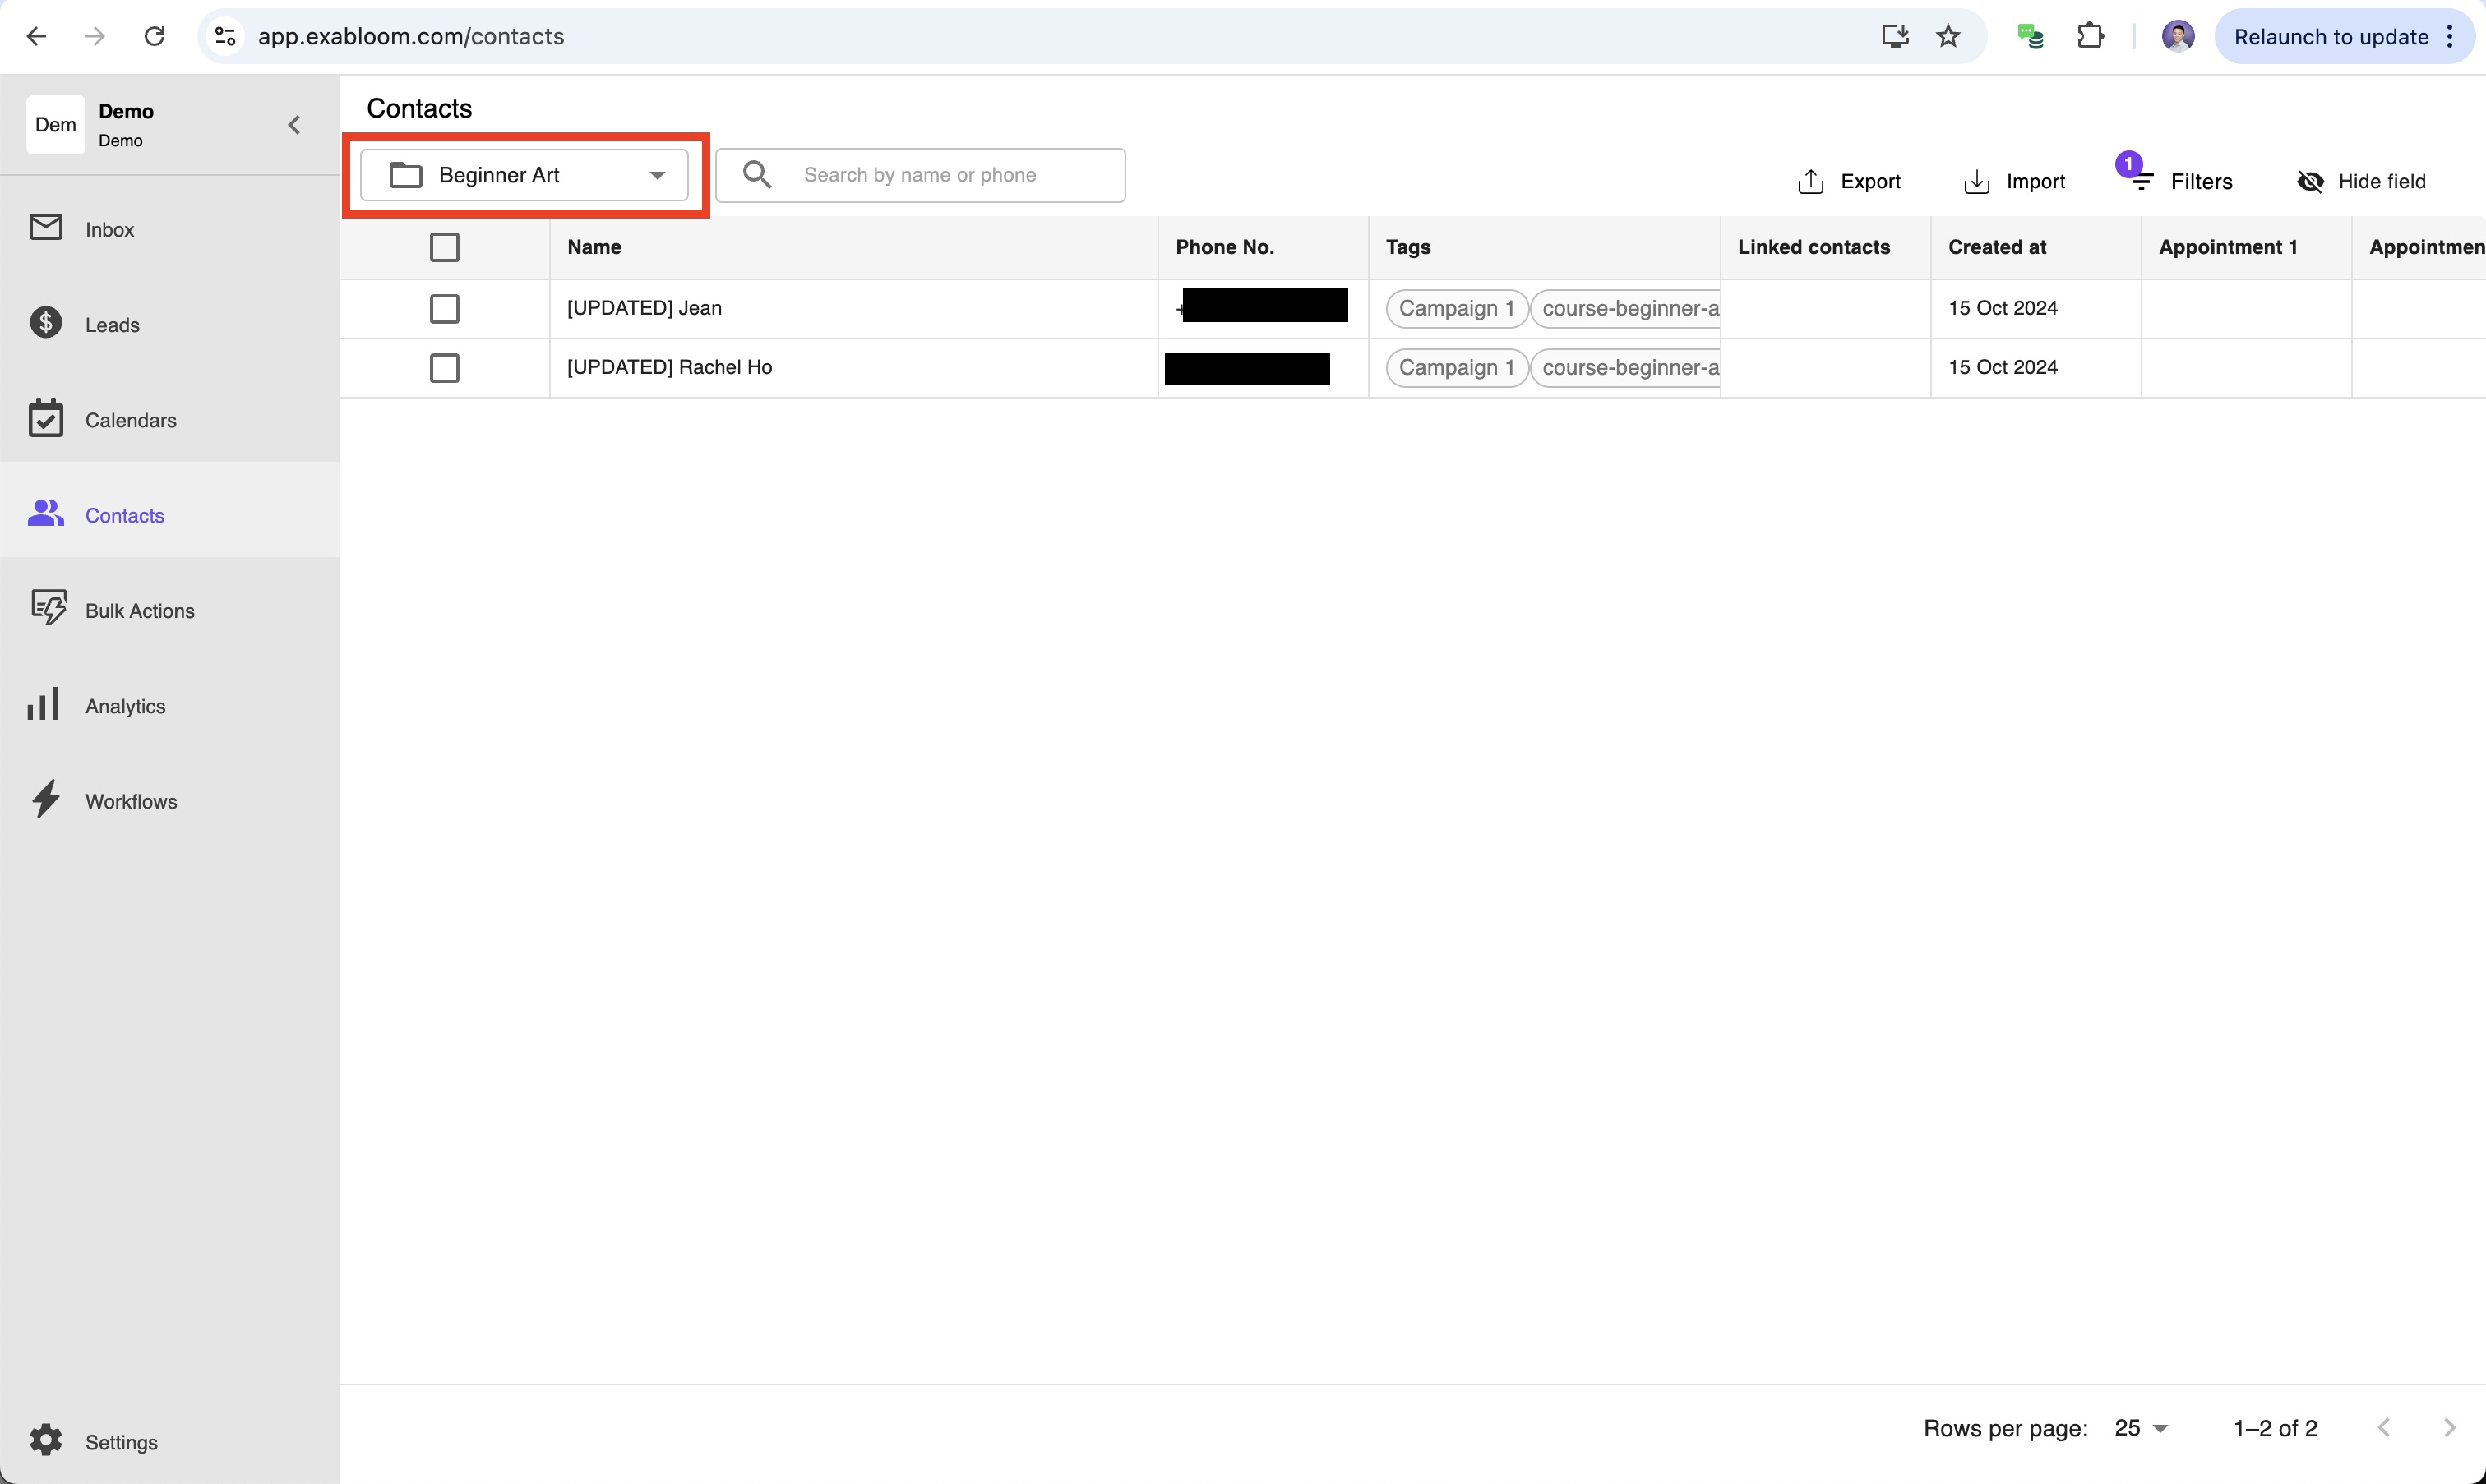Select the [UPDATED] Rachel Ho checkbox
2486x1484 pixels.
point(444,367)
